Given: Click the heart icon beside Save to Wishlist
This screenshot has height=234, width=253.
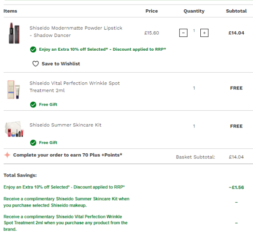Looking at the screenshot, I should 36,64.
